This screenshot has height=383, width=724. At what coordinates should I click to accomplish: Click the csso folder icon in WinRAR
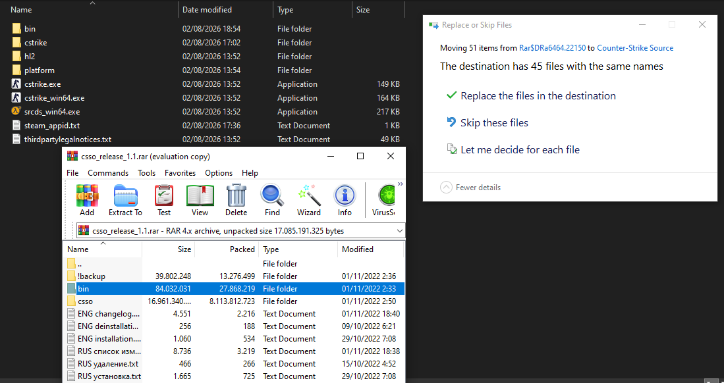(x=71, y=301)
